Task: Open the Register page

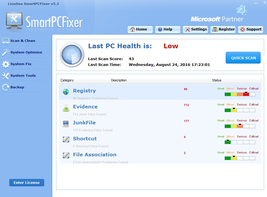Action: 223,29
